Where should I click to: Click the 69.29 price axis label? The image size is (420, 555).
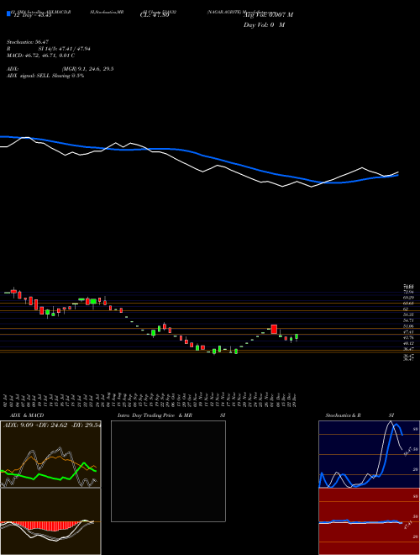click(408, 298)
